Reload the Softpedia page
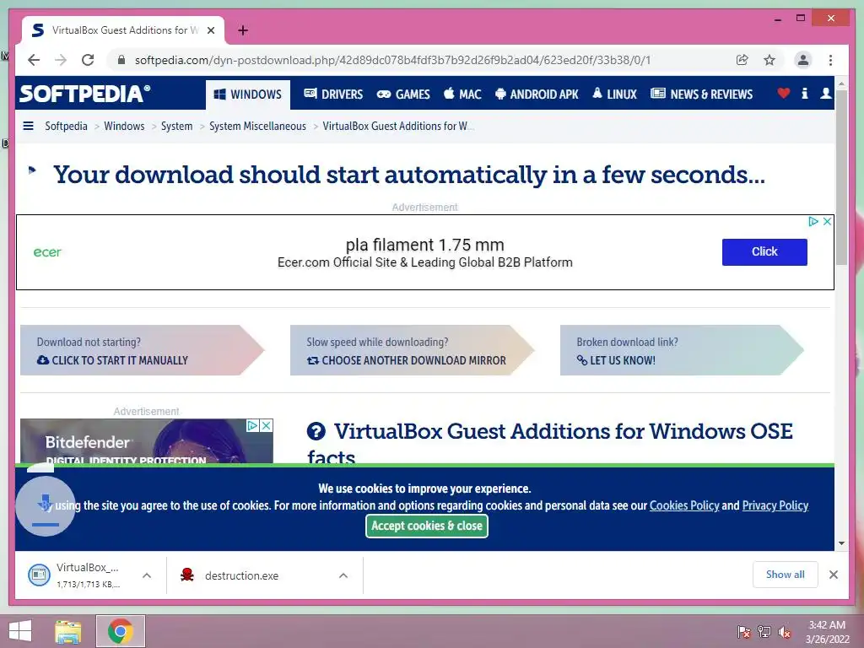Screen dimensions: 864x648 pos(88,60)
